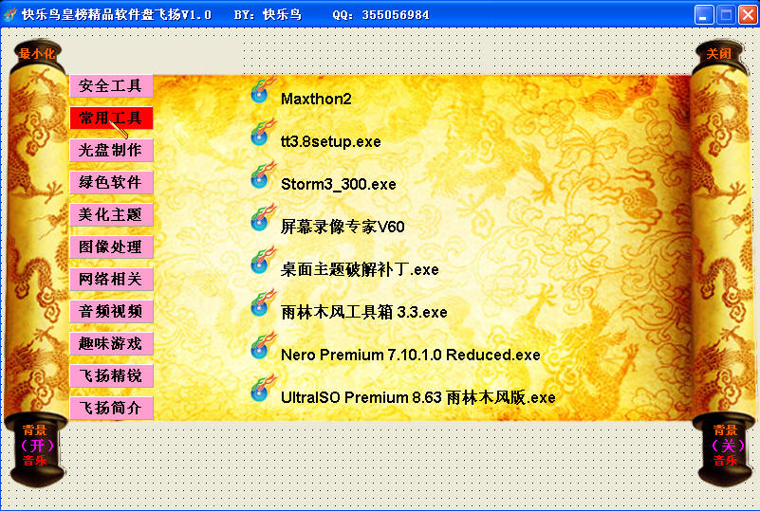The height and width of the screenshot is (511, 760).
Task: Open the 网络相关 category
Action: (111, 280)
